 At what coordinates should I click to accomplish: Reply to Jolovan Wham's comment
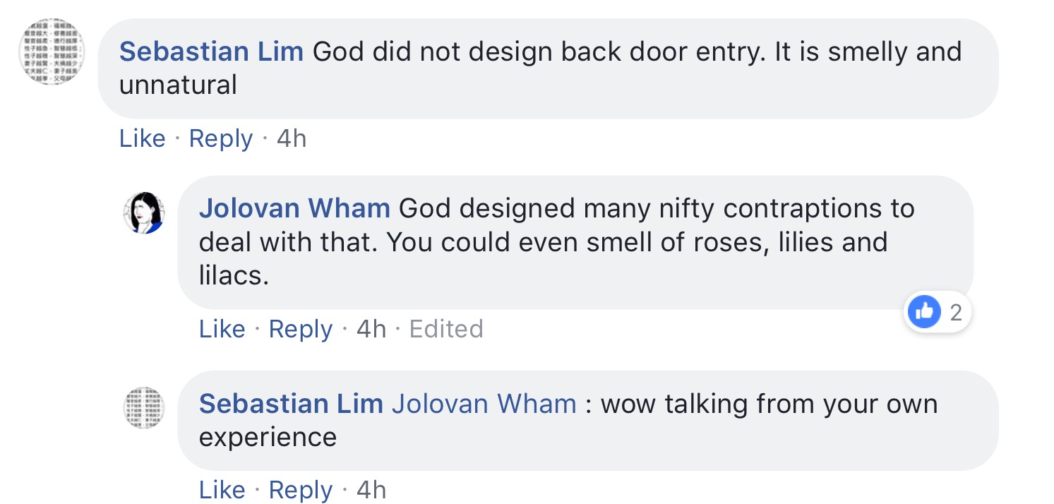[300, 329]
